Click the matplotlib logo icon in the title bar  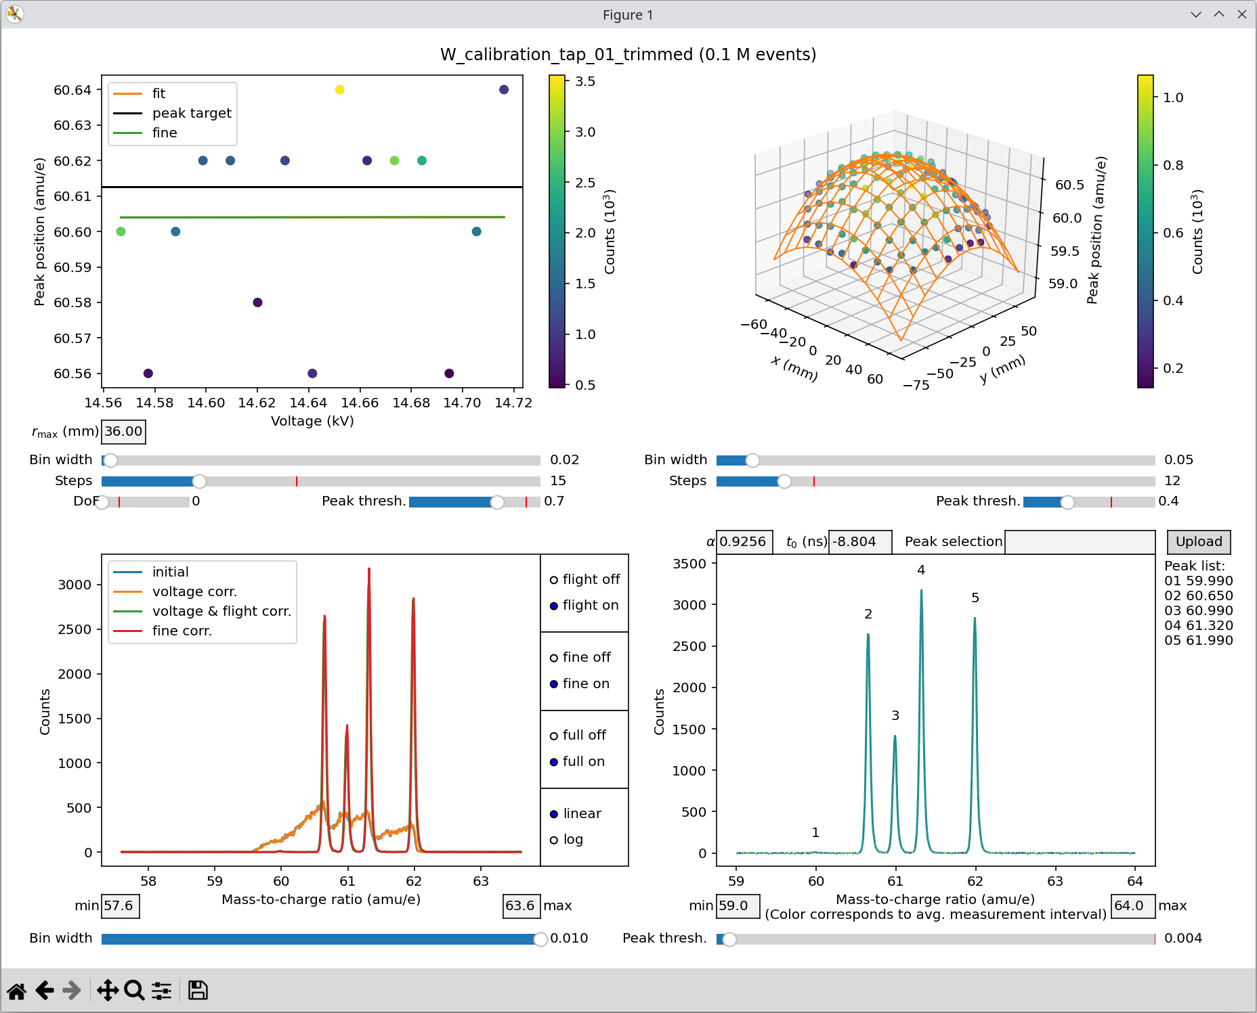tap(14, 14)
